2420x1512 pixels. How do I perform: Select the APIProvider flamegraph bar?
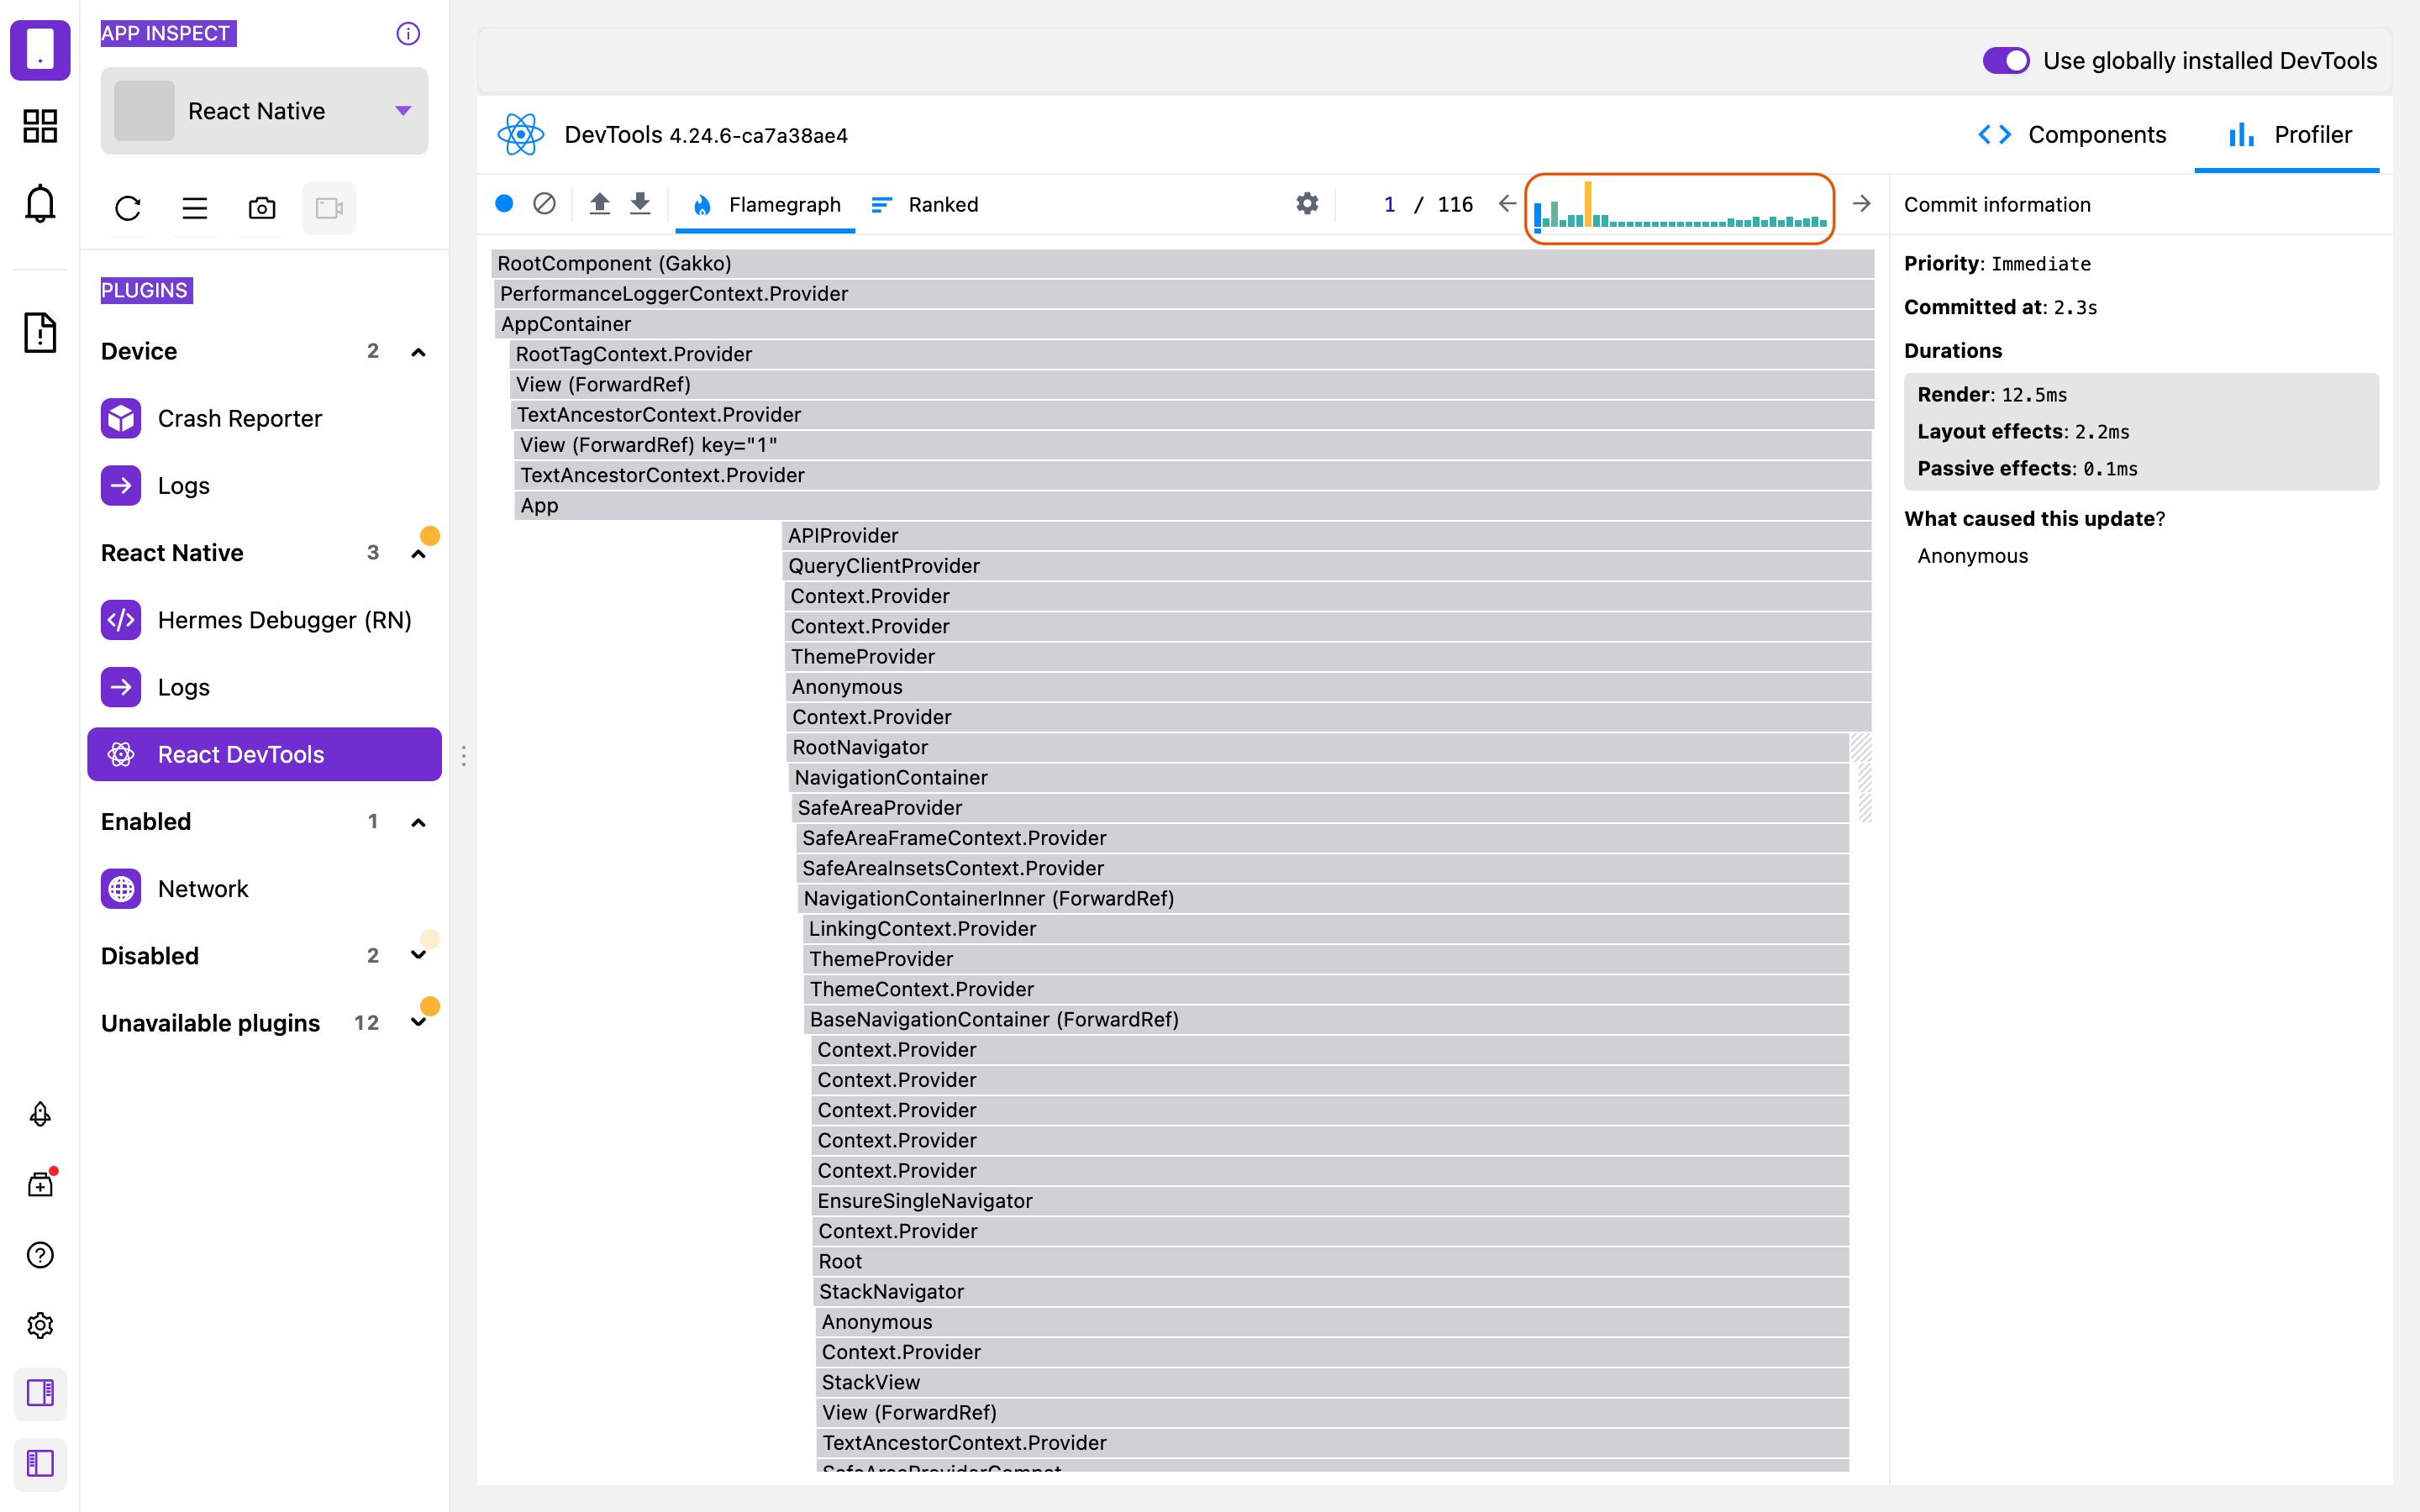[1326, 536]
